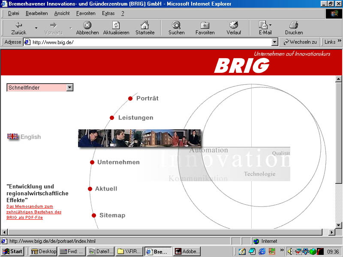The height and width of the screenshot is (257, 343).
Task: Click the Vorwärts forward button
Action: click(53, 28)
